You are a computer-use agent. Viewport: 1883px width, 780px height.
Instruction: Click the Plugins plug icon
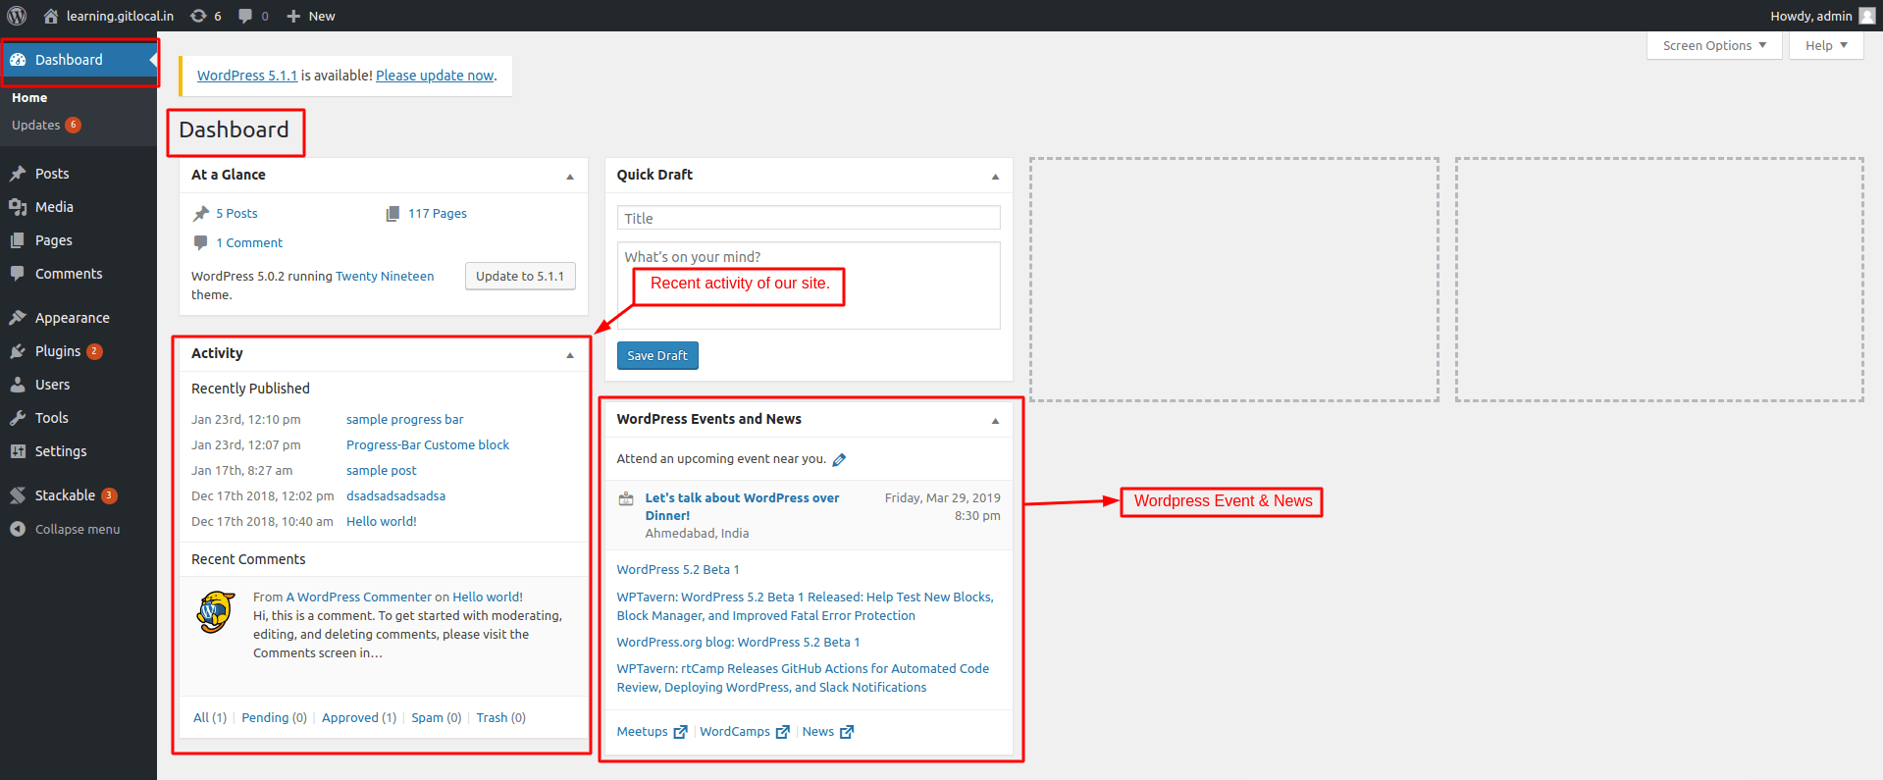[x=18, y=351]
